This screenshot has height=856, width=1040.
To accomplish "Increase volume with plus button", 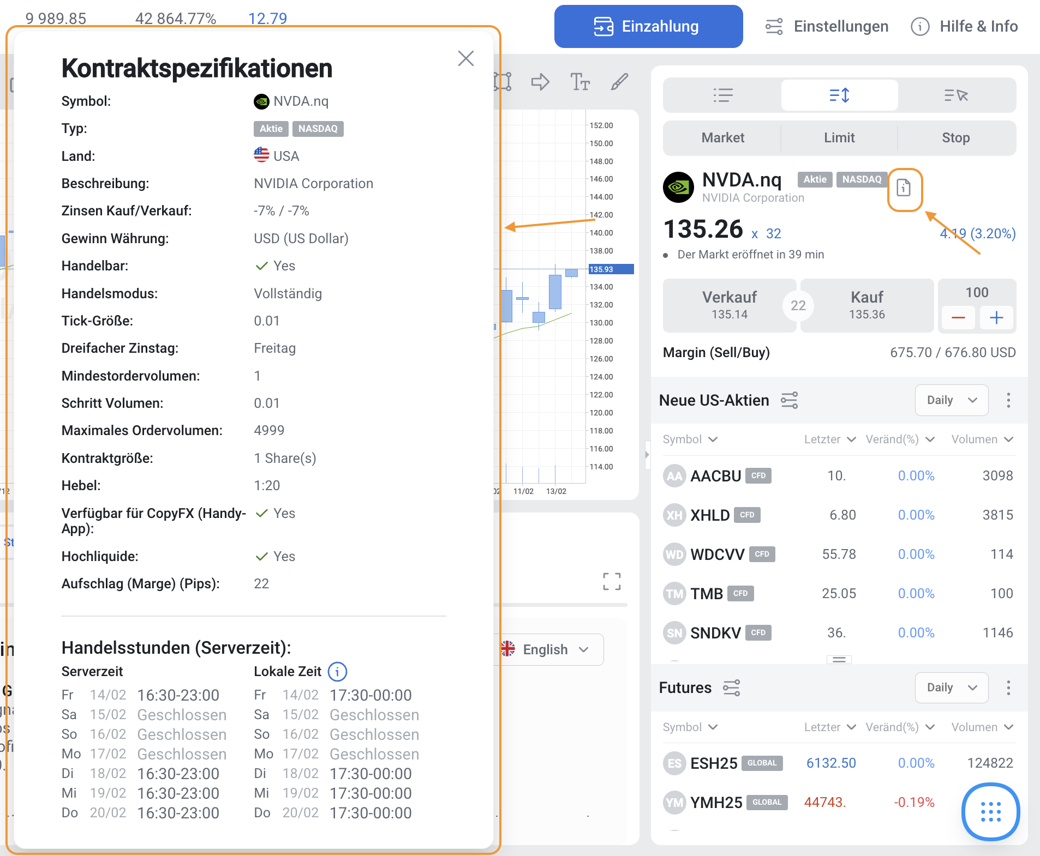I will coord(996,318).
